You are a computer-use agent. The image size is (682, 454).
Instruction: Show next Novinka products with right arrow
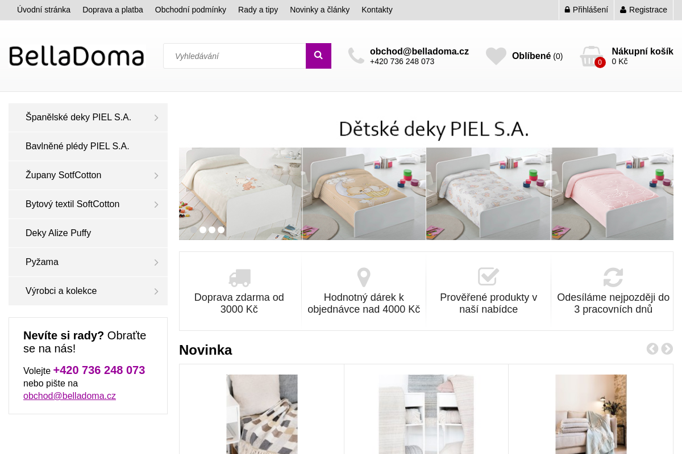pos(667,349)
